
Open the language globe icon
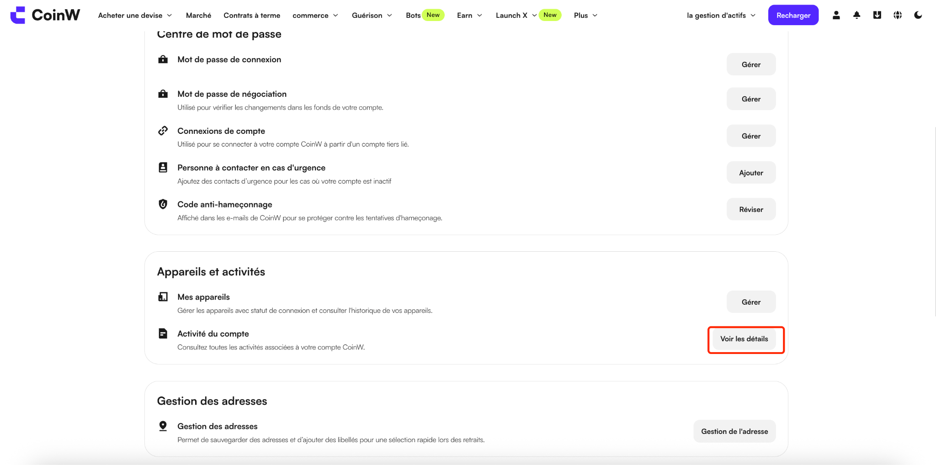tap(898, 15)
